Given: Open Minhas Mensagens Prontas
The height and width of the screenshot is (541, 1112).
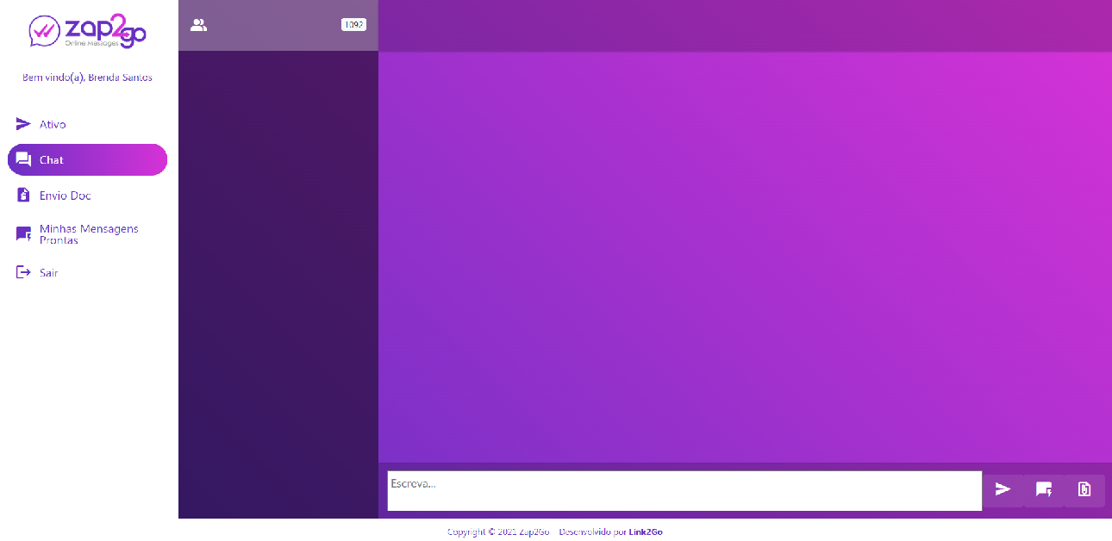Looking at the screenshot, I should (x=87, y=234).
